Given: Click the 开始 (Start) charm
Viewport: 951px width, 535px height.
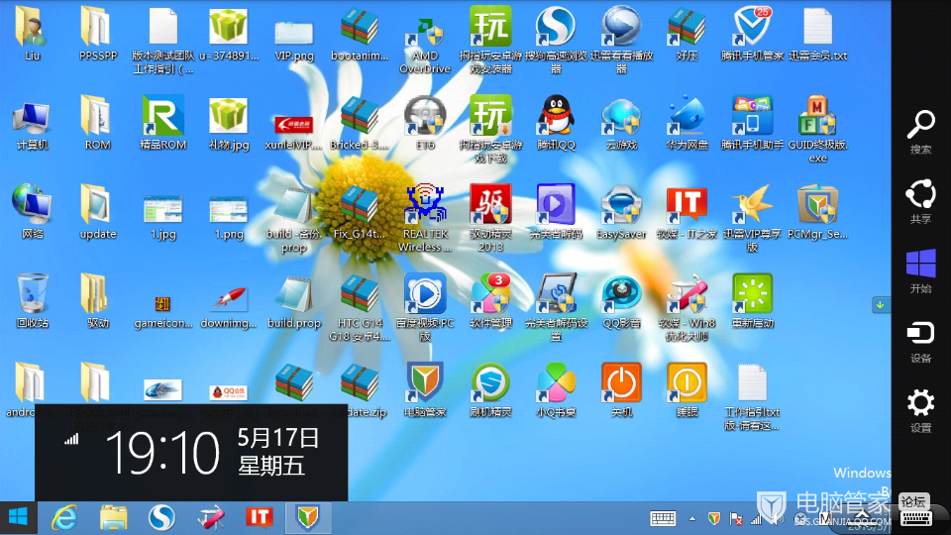Looking at the screenshot, I should click(x=920, y=271).
